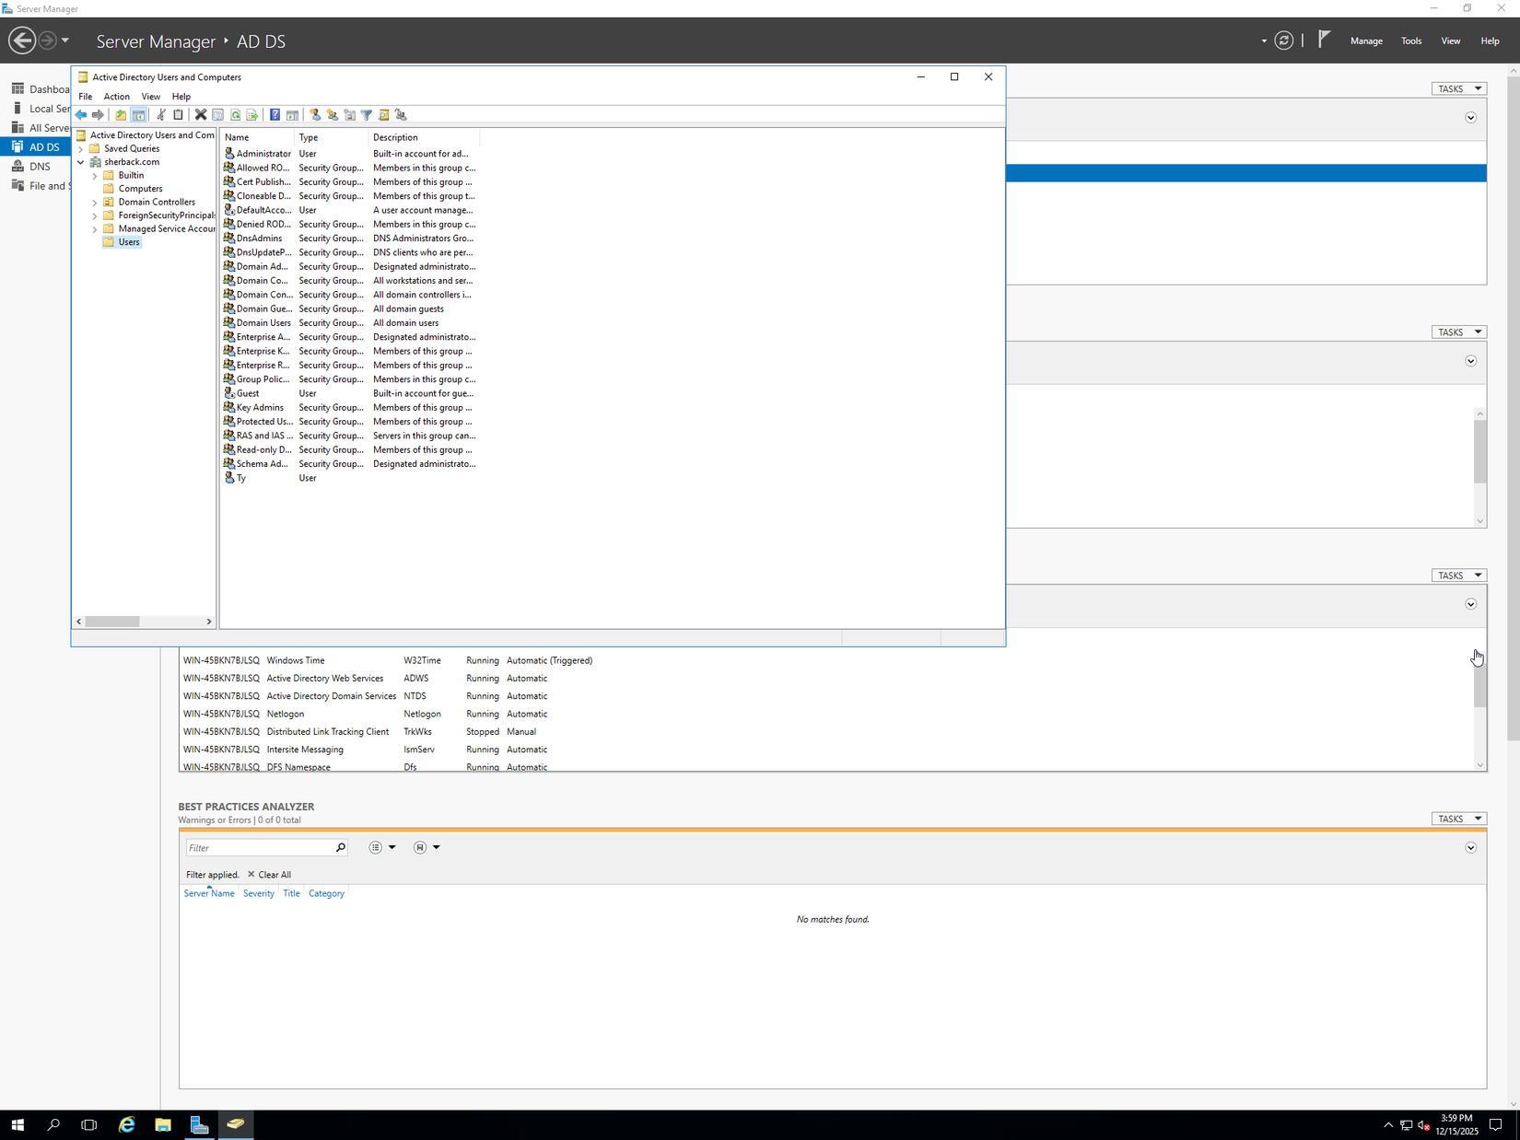Screen dimensions: 1520x1140
Task: Open File Explorer from the taskbar
Action: pyautogui.click(x=163, y=1124)
